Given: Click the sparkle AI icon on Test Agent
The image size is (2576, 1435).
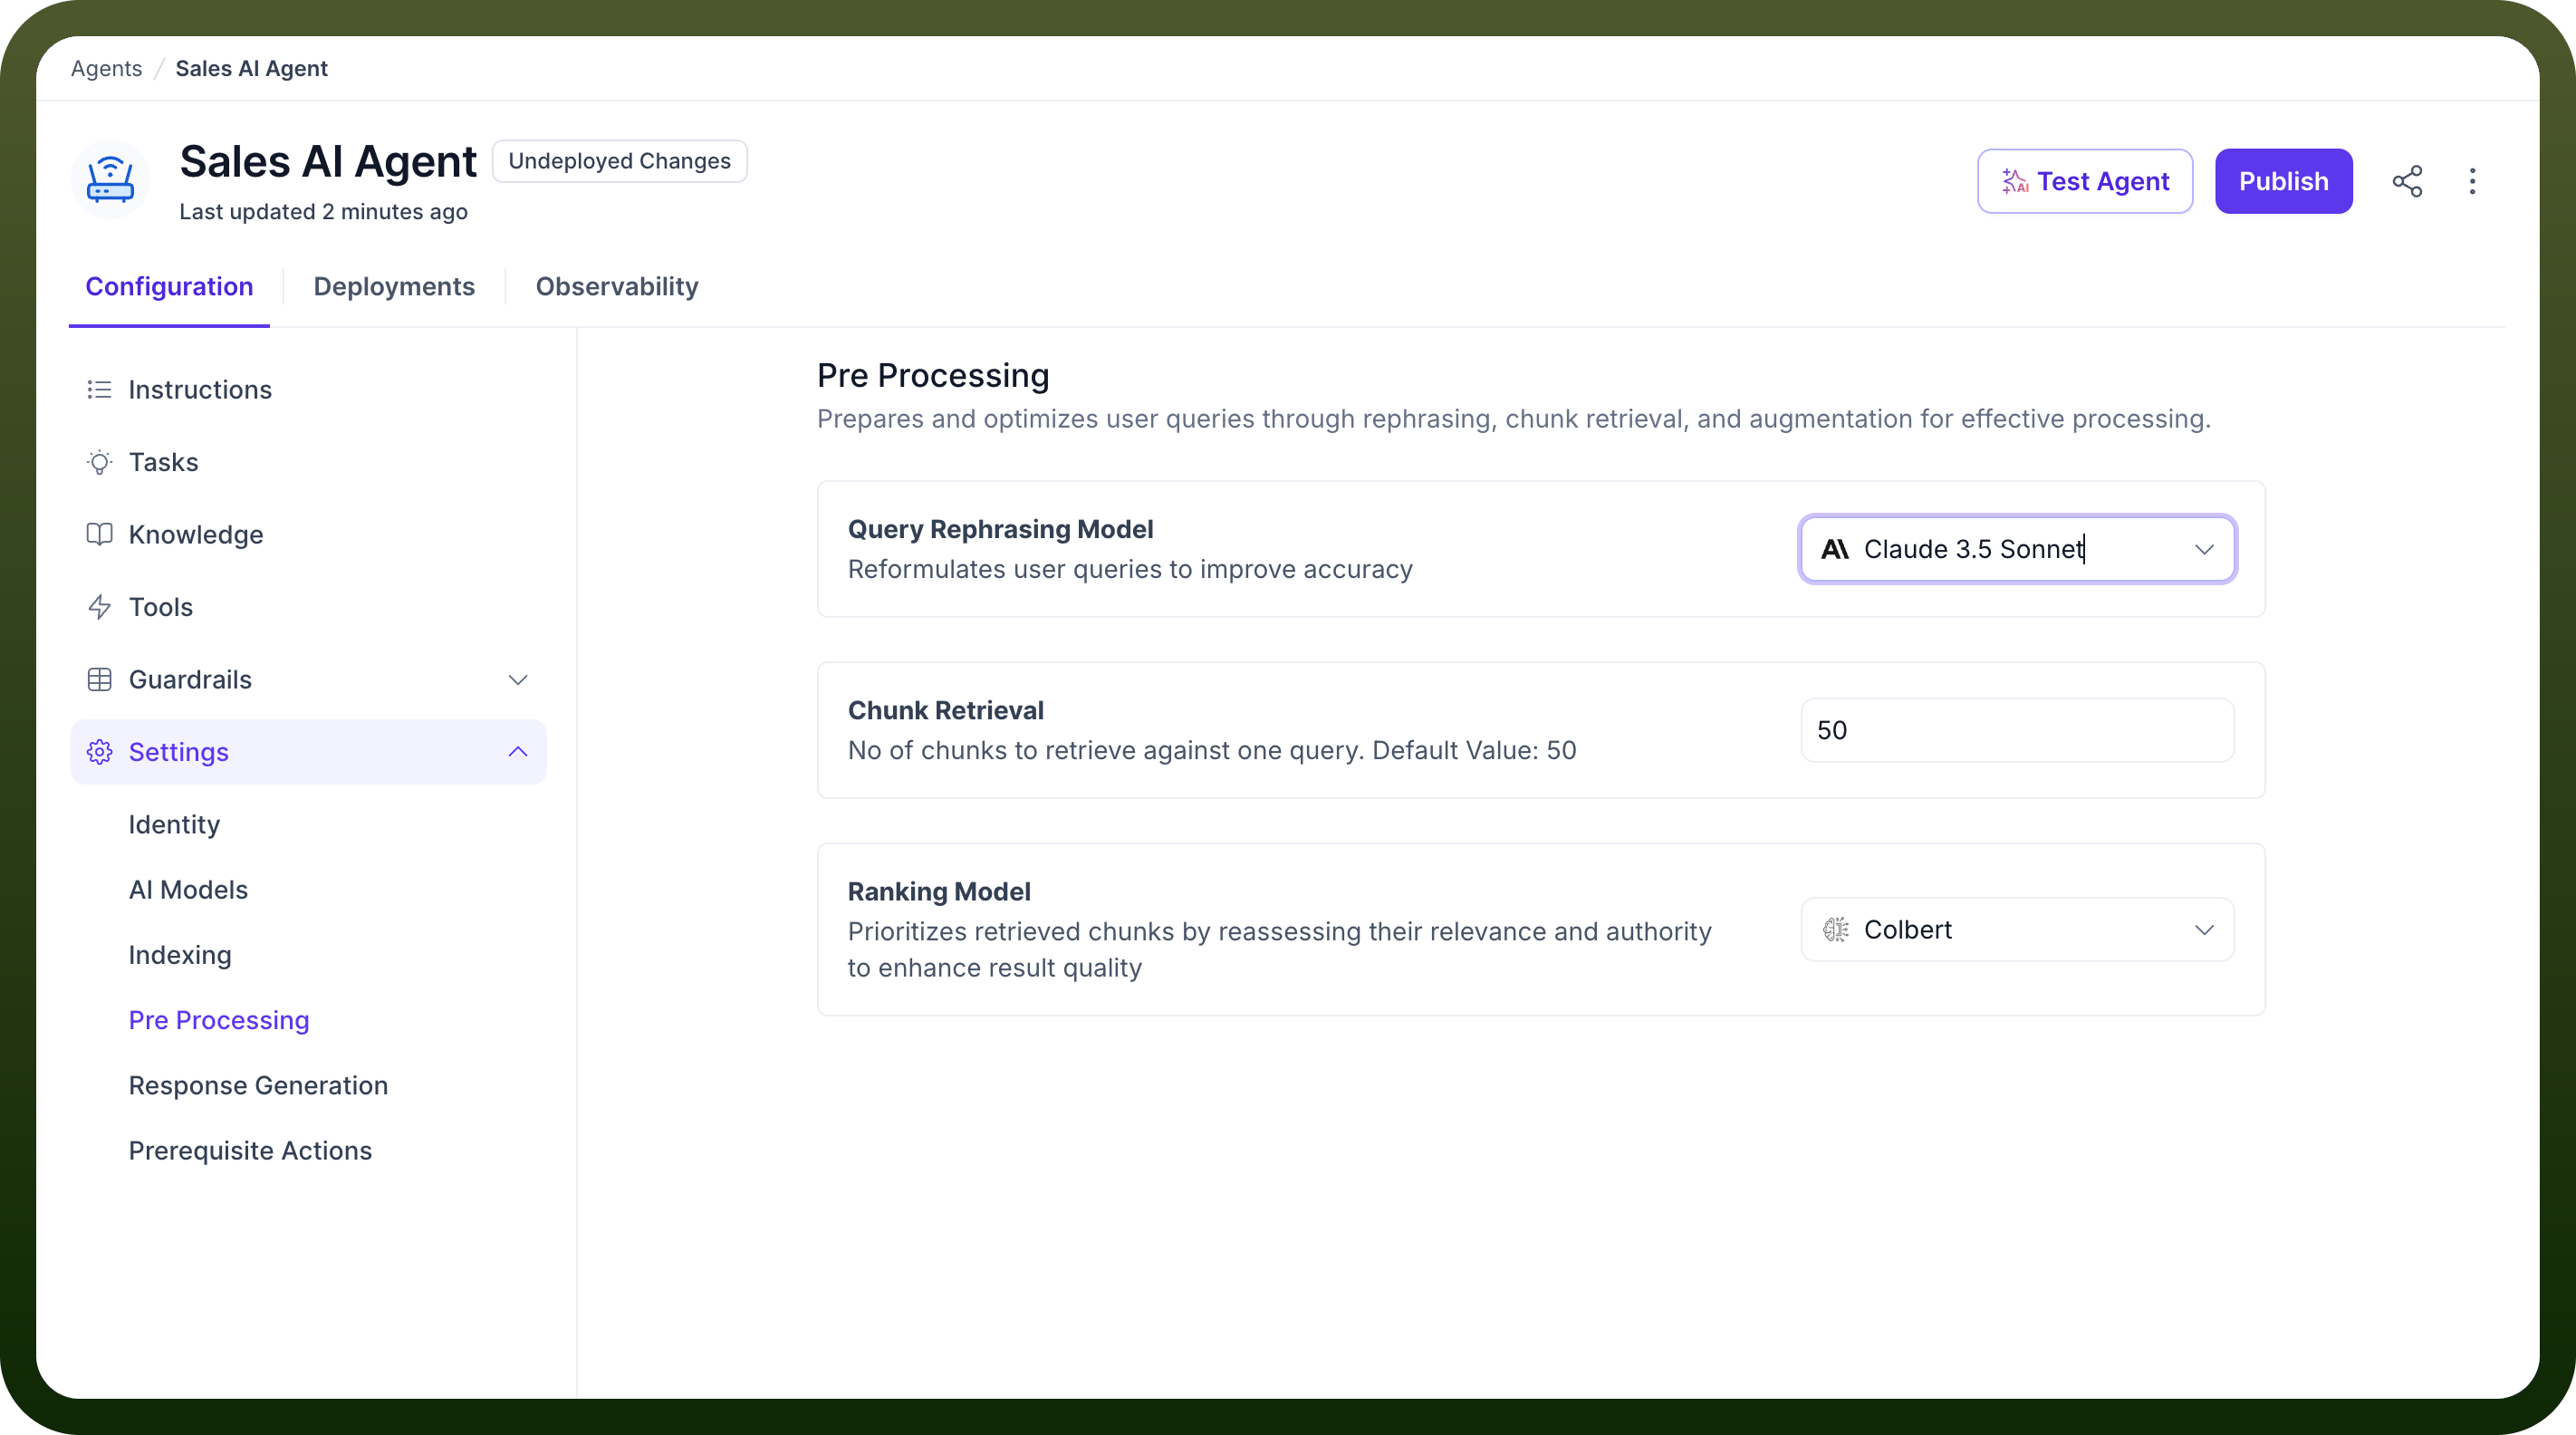Looking at the screenshot, I should coord(2015,181).
